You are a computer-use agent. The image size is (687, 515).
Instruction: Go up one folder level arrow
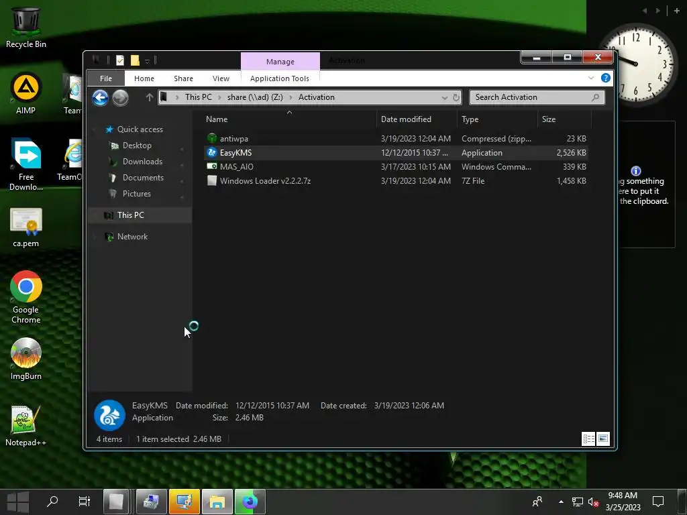pyautogui.click(x=150, y=97)
